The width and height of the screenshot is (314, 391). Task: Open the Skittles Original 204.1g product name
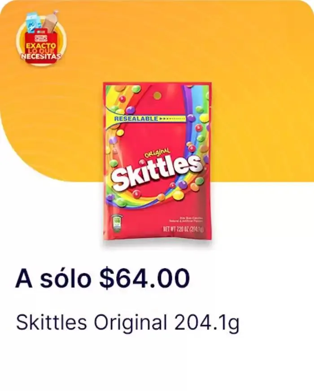(x=127, y=323)
